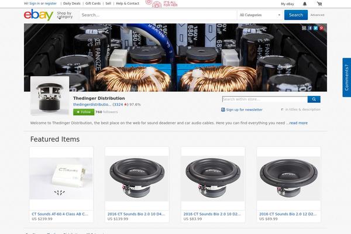Click the store search magnifier button

point(314,99)
